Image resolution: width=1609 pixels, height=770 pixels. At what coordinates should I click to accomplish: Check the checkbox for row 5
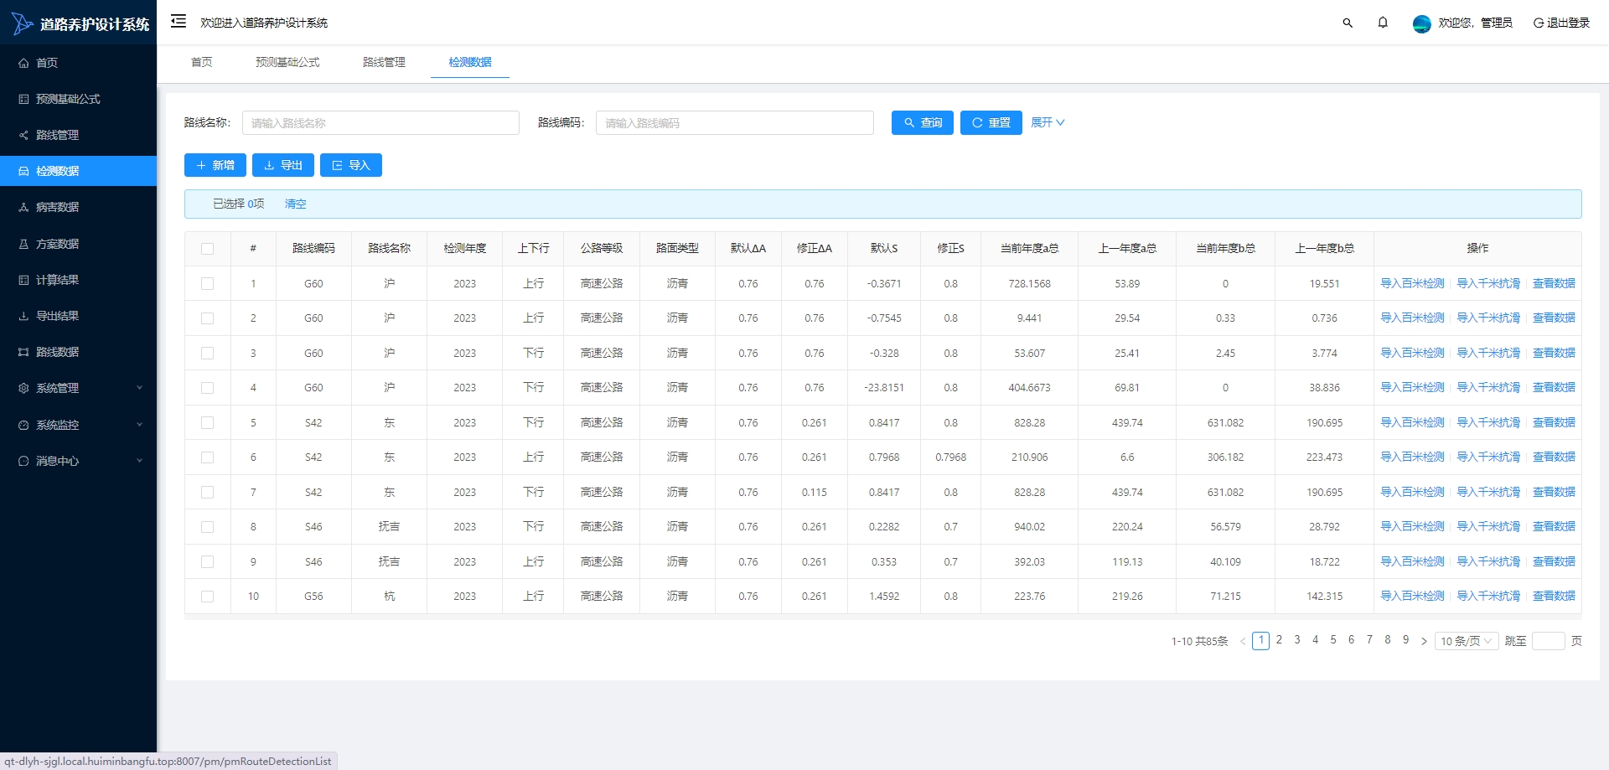(x=207, y=423)
